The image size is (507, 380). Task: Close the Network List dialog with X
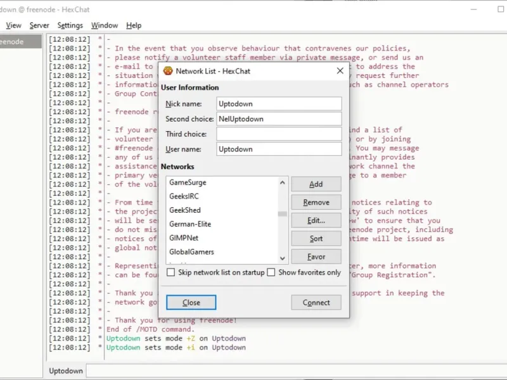340,71
